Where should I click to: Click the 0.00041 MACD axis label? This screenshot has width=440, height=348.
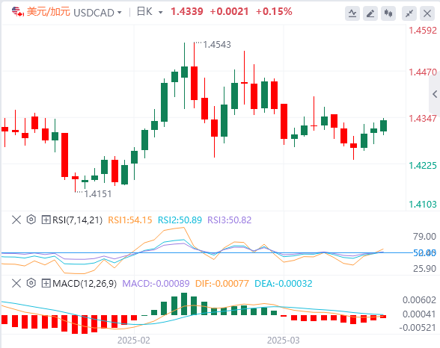(419, 314)
